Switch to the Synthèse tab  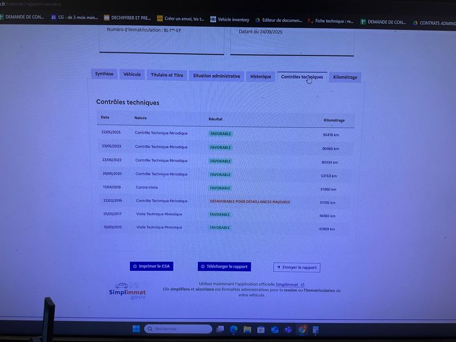(x=104, y=74)
